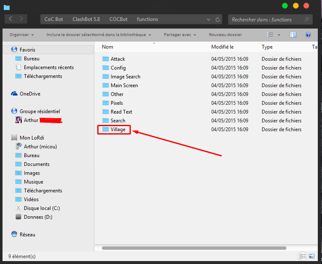322x264 pixels.
Task: Click the horizontal scrollbar of file list
Action: click(x=194, y=248)
